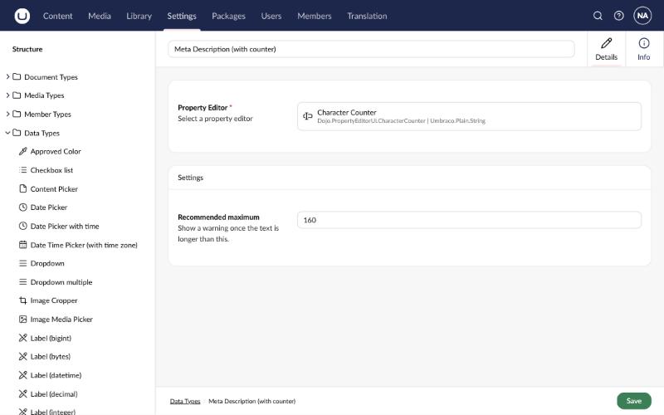Expand the Media Types chevron

pyautogui.click(x=7, y=95)
